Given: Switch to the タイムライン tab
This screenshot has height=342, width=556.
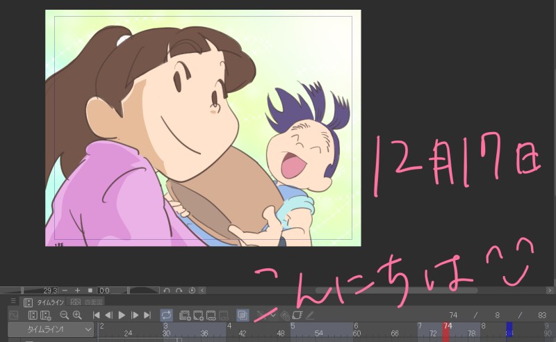Looking at the screenshot, I should (44, 302).
